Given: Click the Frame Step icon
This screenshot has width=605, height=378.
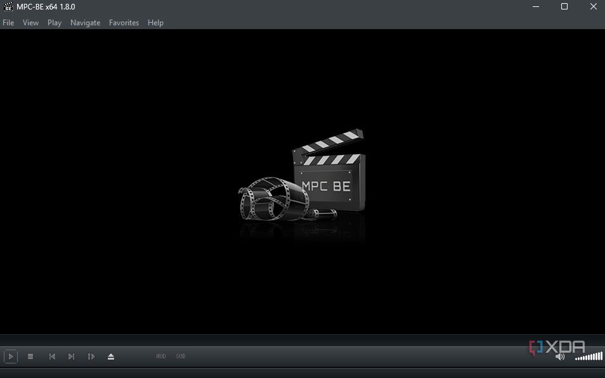Looking at the screenshot, I should coord(91,356).
